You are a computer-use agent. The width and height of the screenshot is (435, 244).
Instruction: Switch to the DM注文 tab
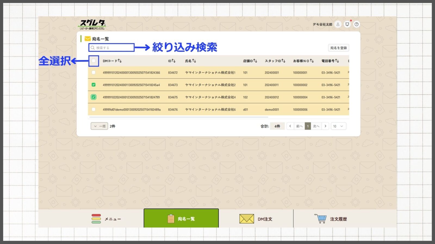point(256,219)
